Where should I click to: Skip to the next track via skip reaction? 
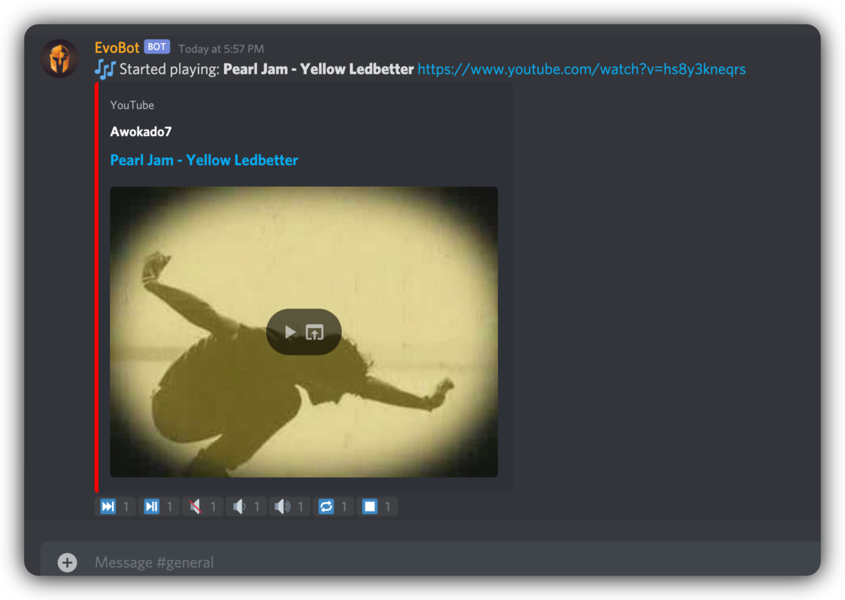[x=106, y=506]
